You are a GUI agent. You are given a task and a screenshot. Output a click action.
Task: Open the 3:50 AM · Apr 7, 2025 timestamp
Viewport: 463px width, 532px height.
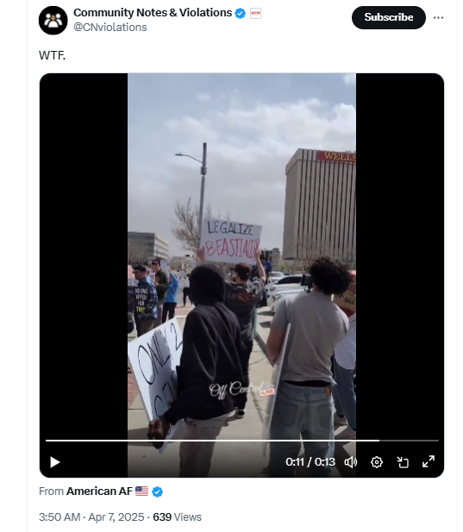click(x=91, y=516)
